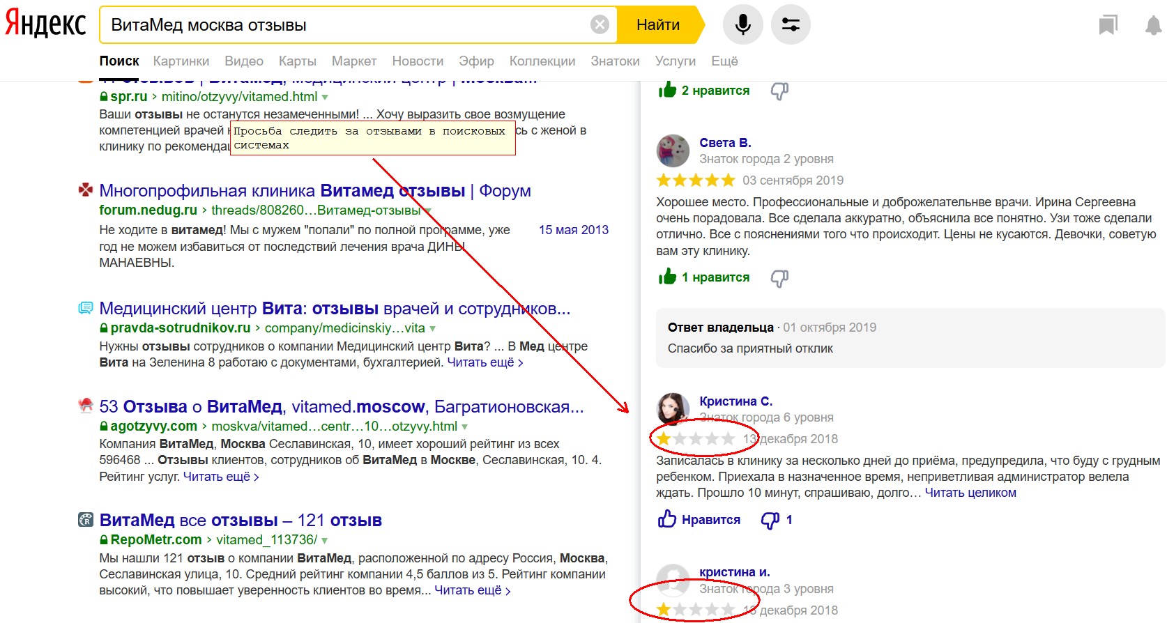Screen dimensions: 1167x623
Task: Click the Ответ владельца reply heading
Action: click(x=721, y=328)
